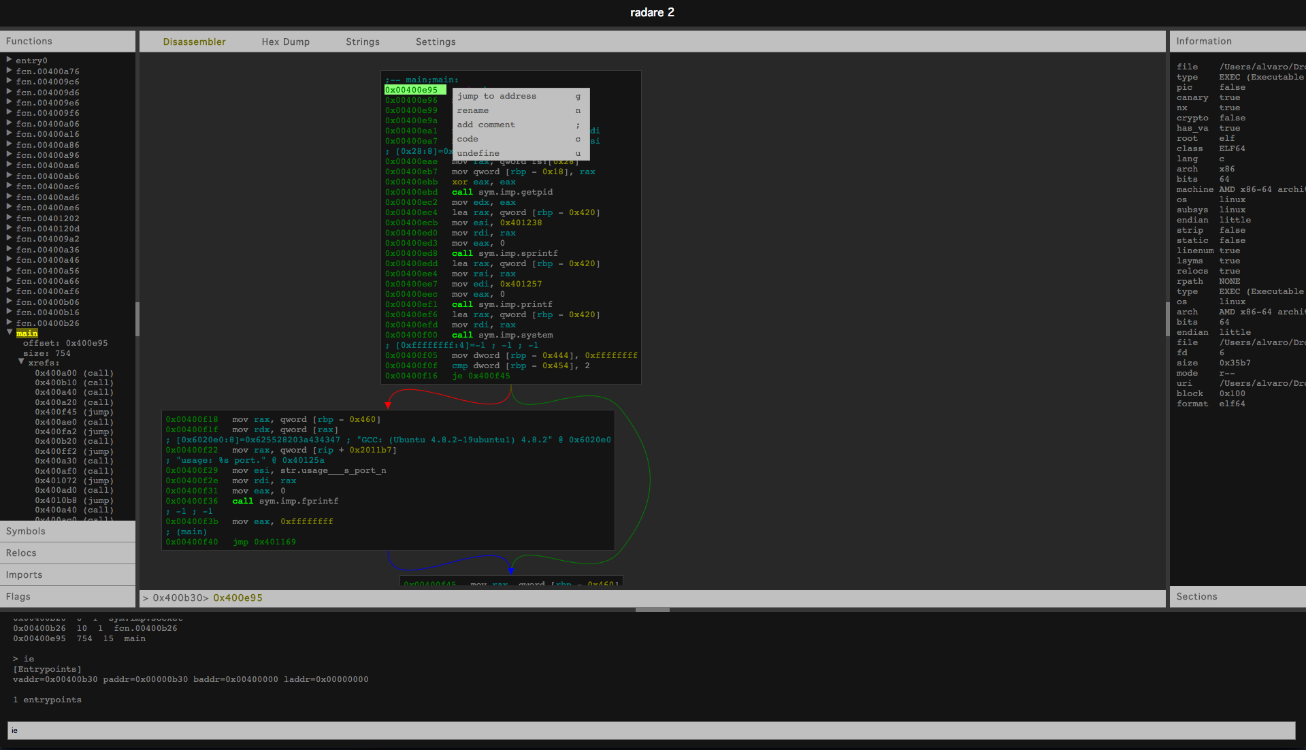The image size is (1306, 750).
Task: Click 'offset: 0x400e95' under main
Action: [65, 343]
